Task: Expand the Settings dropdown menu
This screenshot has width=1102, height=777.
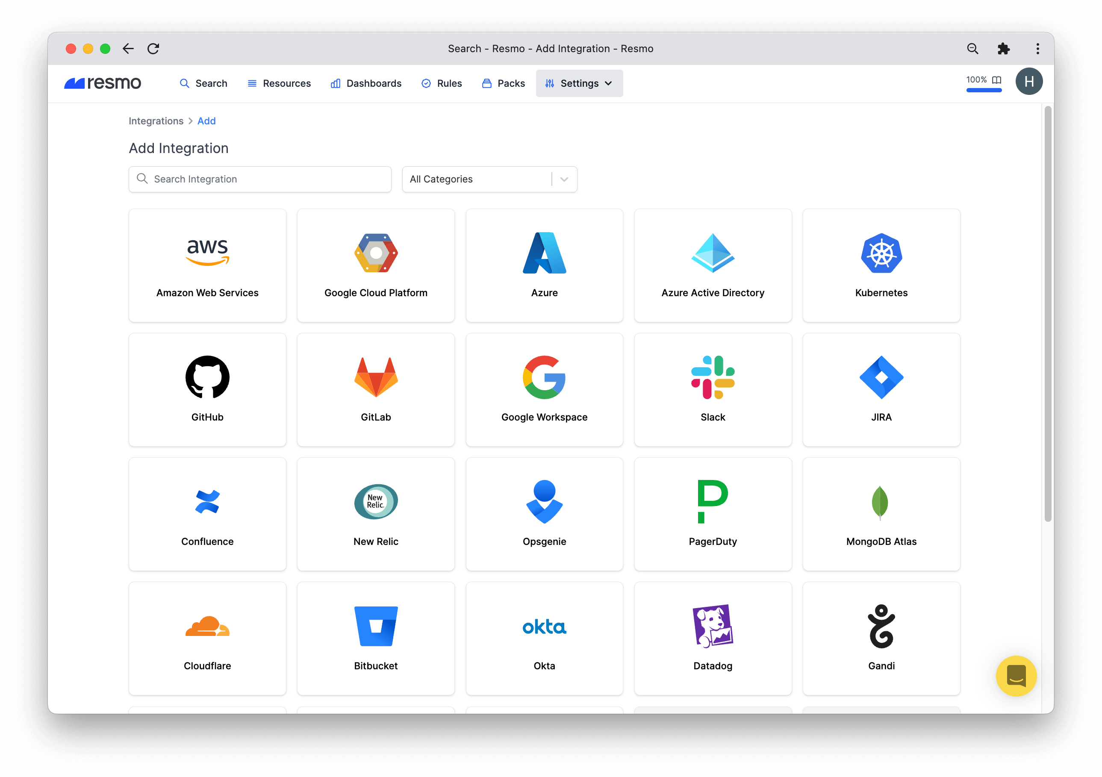Action: pos(579,83)
